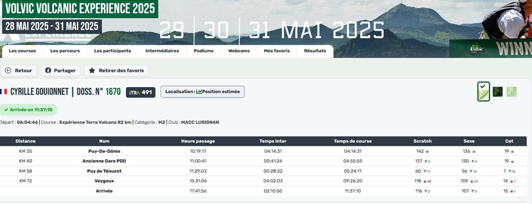Click the French flag beside runner name

pyautogui.click(x=4, y=92)
